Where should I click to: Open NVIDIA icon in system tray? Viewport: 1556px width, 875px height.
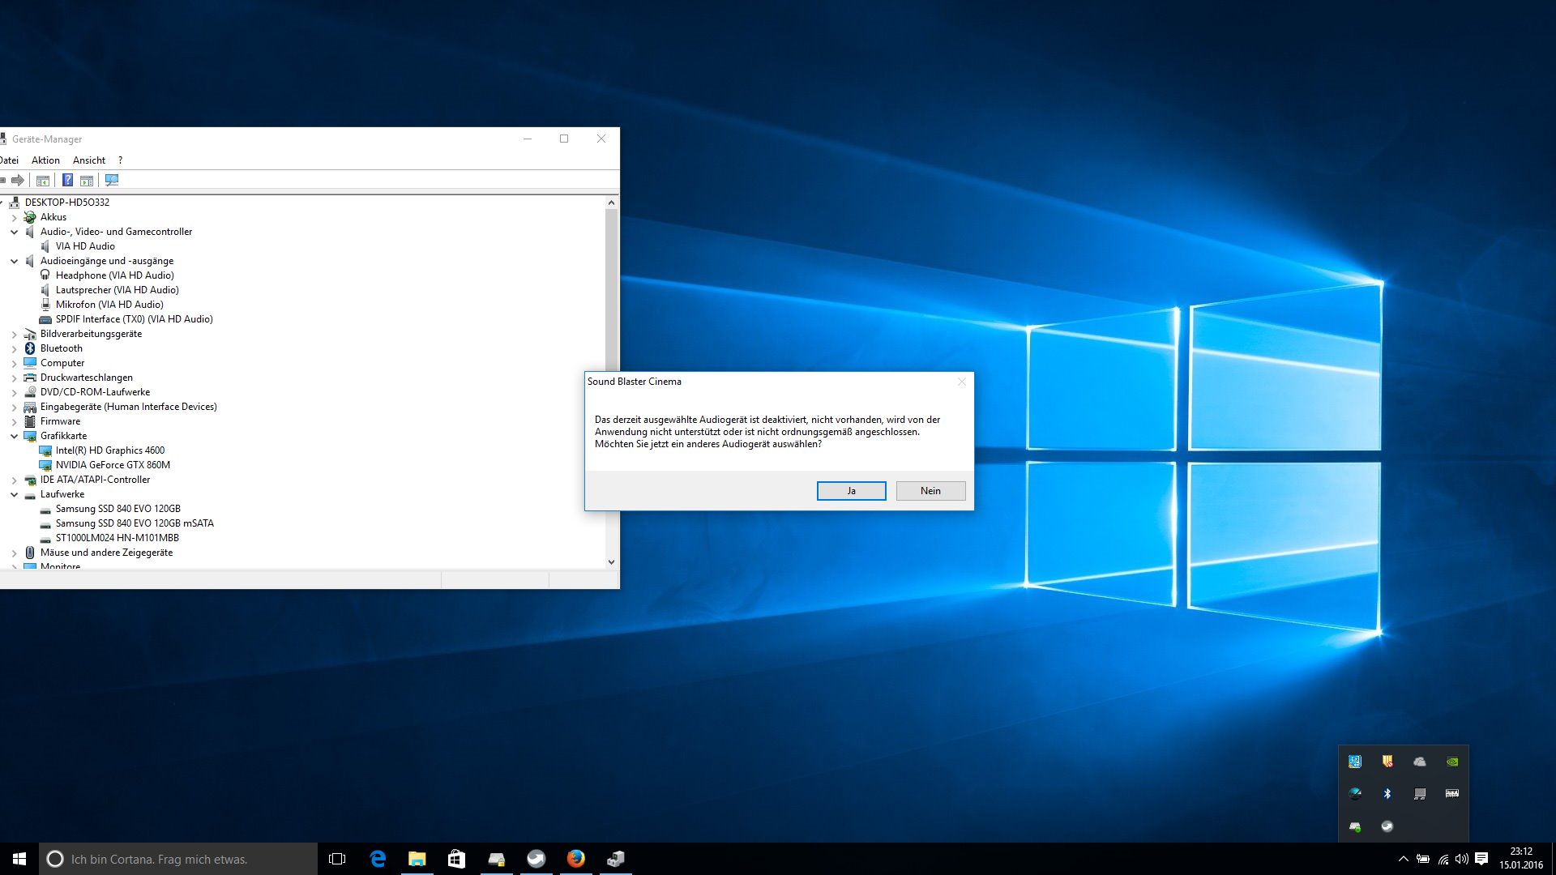1451,762
